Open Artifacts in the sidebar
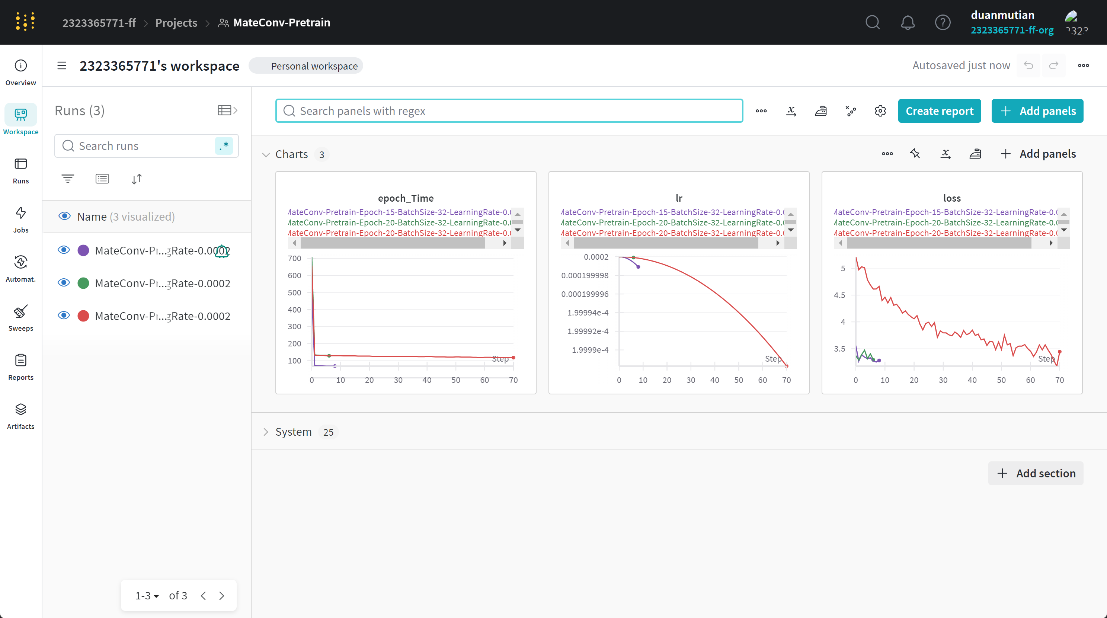The height and width of the screenshot is (618, 1107). [x=20, y=416]
